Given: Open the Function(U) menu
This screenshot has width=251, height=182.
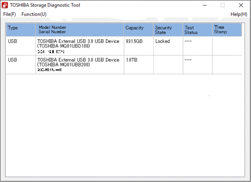Looking at the screenshot, I should [x=34, y=14].
